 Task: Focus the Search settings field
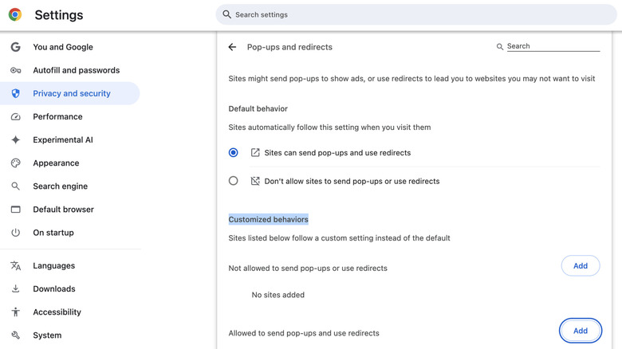click(x=415, y=14)
